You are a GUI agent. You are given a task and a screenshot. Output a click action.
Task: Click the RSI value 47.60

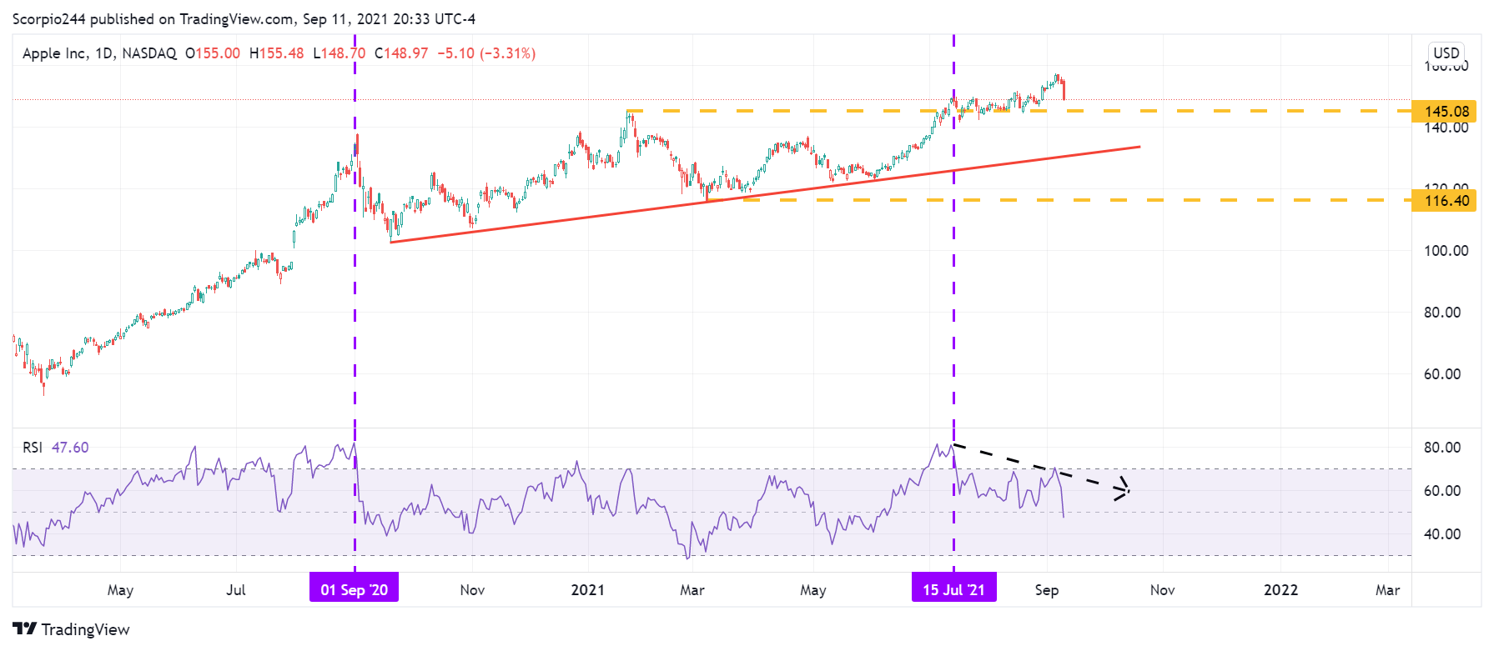coord(70,448)
